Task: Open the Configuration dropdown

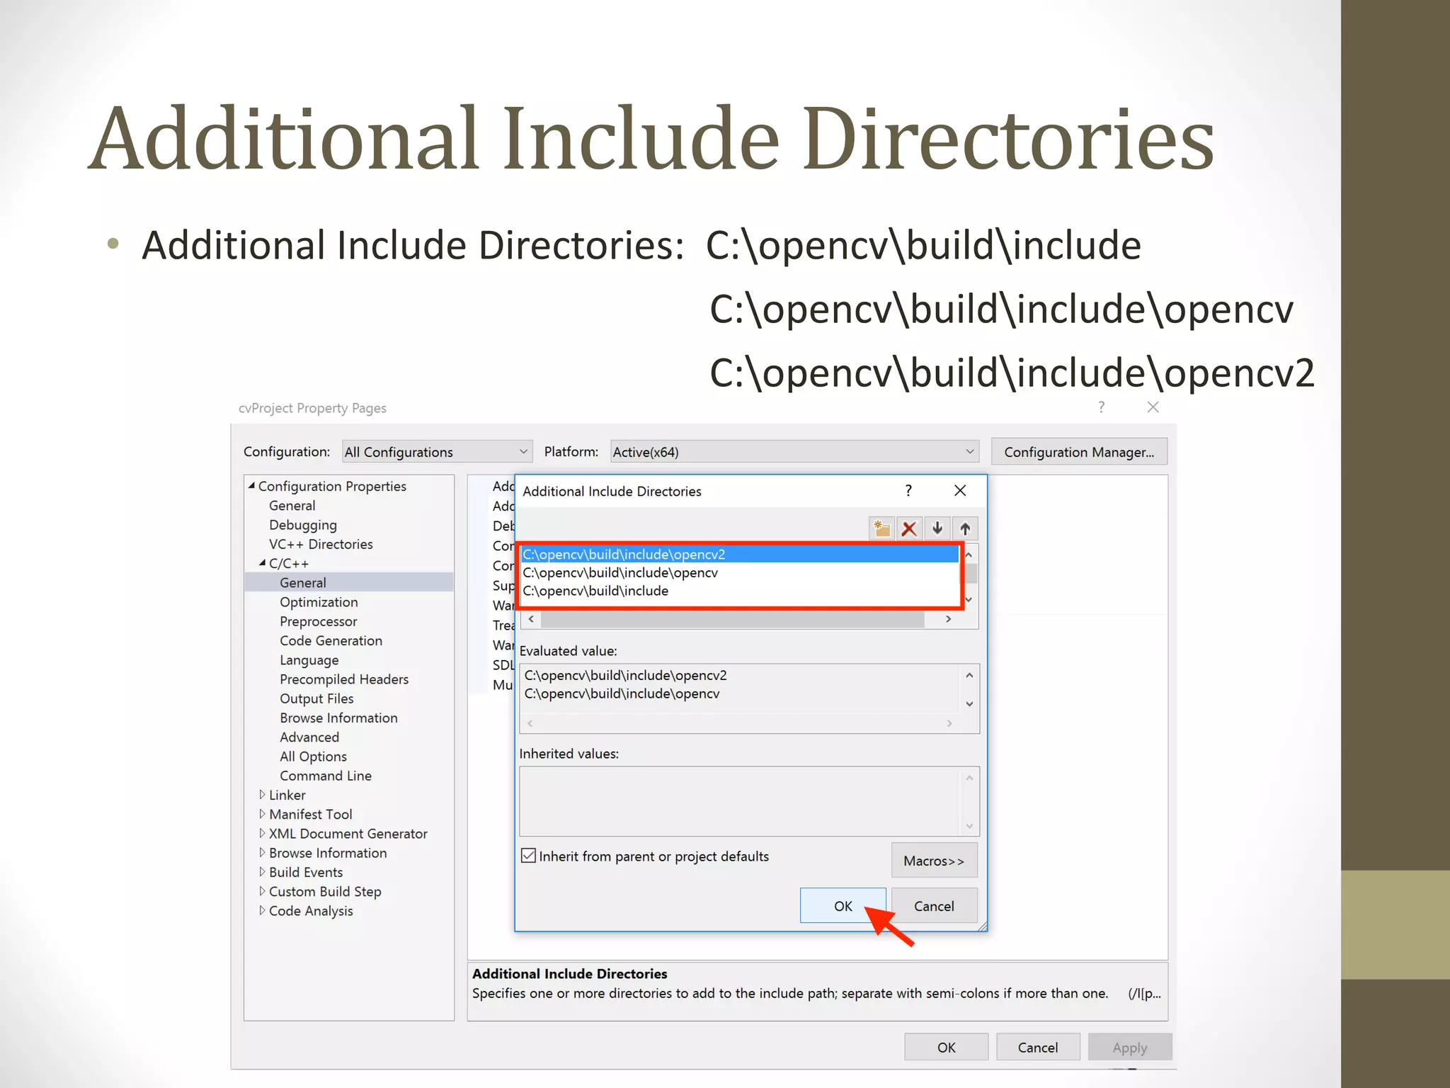Action: (x=436, y=452)
